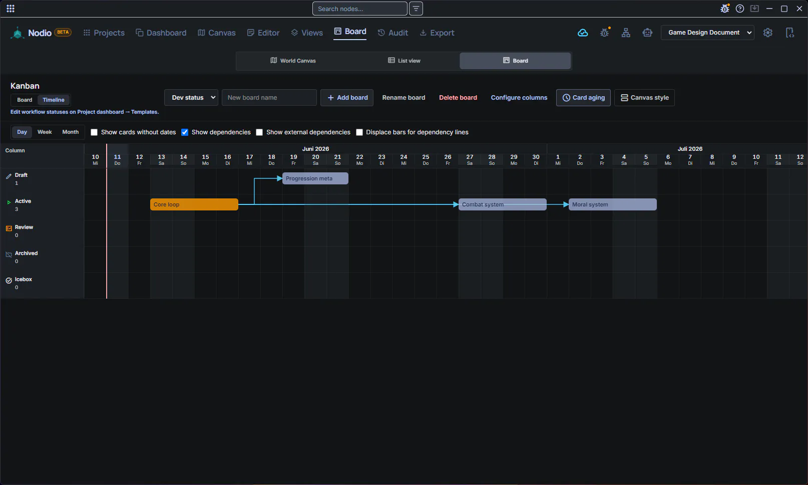Image resolution: width=808 pixels, height=485 pixels.
Task: Click the Icebox column check icon
Action: [x=9, y=280]
